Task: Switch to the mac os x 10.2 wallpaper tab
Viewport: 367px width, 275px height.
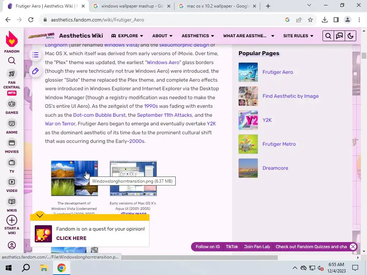Action: point(218,6)
